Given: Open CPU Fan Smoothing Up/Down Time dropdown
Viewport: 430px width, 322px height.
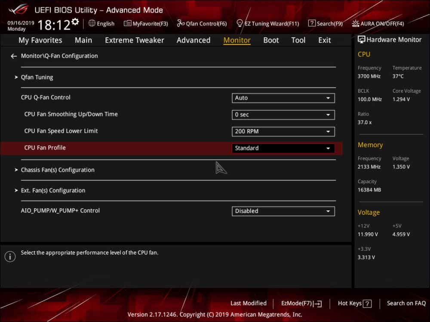Looking at the screenshot, I should click(x=283, y=115).
